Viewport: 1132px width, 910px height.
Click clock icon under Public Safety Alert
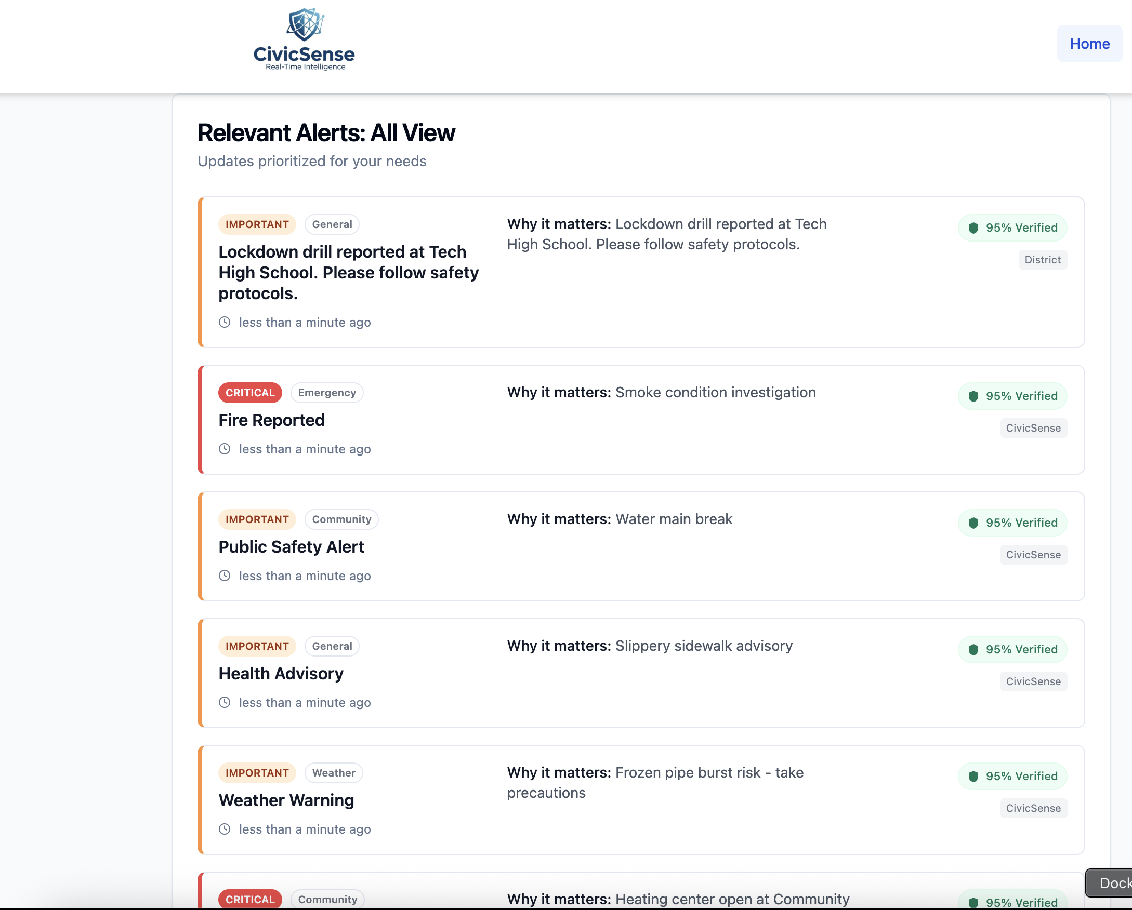pos(225,576)
